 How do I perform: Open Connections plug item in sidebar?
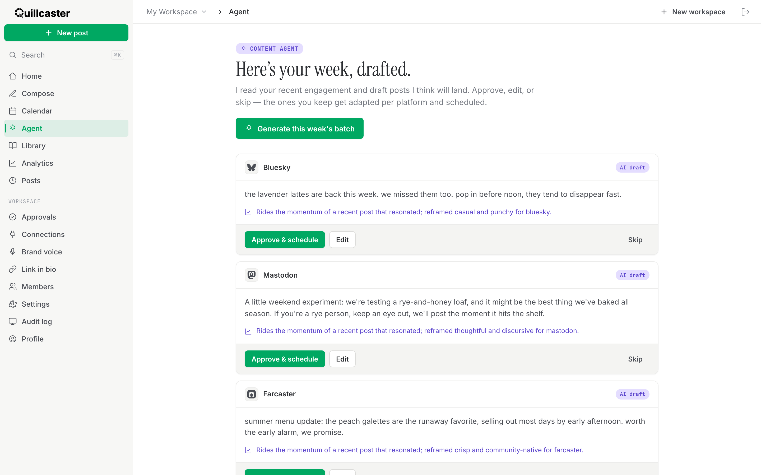[66, 234]
